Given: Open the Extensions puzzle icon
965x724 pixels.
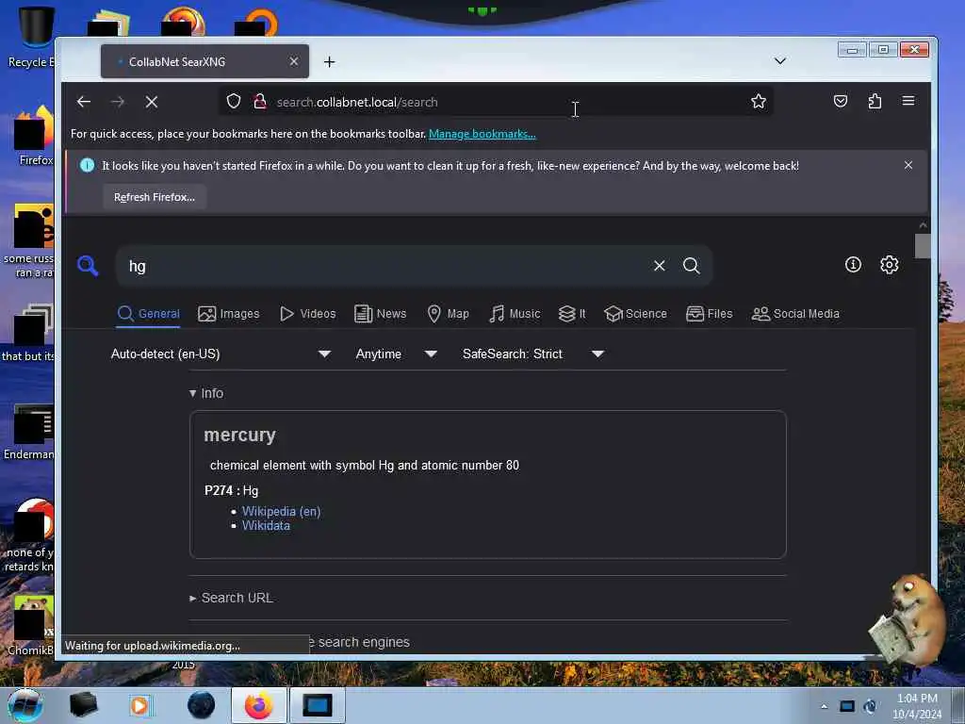Looking at the screenshot, I should click(x=875, y=101).
